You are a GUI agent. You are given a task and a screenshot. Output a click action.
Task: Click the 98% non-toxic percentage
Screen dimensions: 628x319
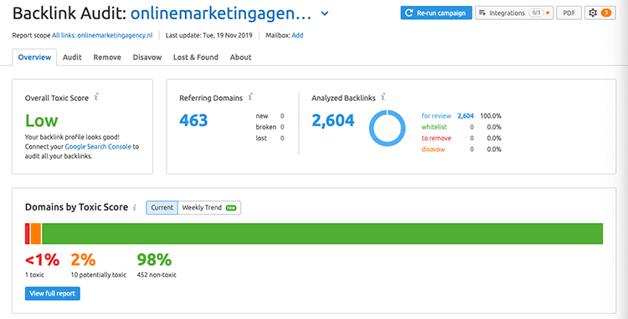[x=154, y=260]
